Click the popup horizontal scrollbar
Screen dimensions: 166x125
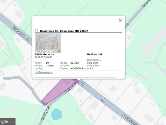click(76, 77)
